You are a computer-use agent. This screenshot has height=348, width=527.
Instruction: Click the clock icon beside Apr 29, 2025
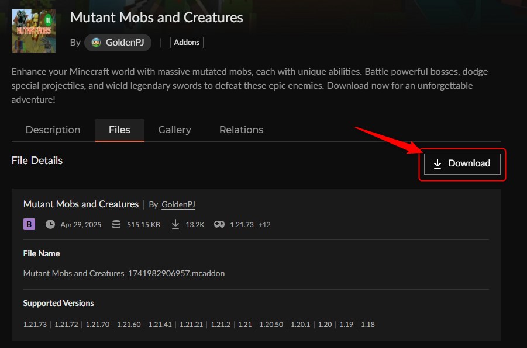(50, 224)
